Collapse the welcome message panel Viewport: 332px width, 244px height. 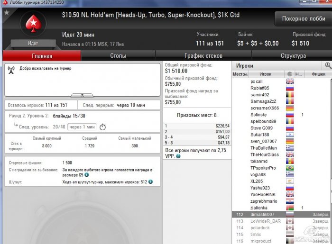coord(82,95)
